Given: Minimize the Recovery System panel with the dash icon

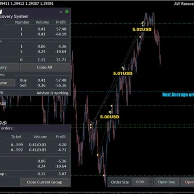Looking at the screenshot, I should pos(61,12).
